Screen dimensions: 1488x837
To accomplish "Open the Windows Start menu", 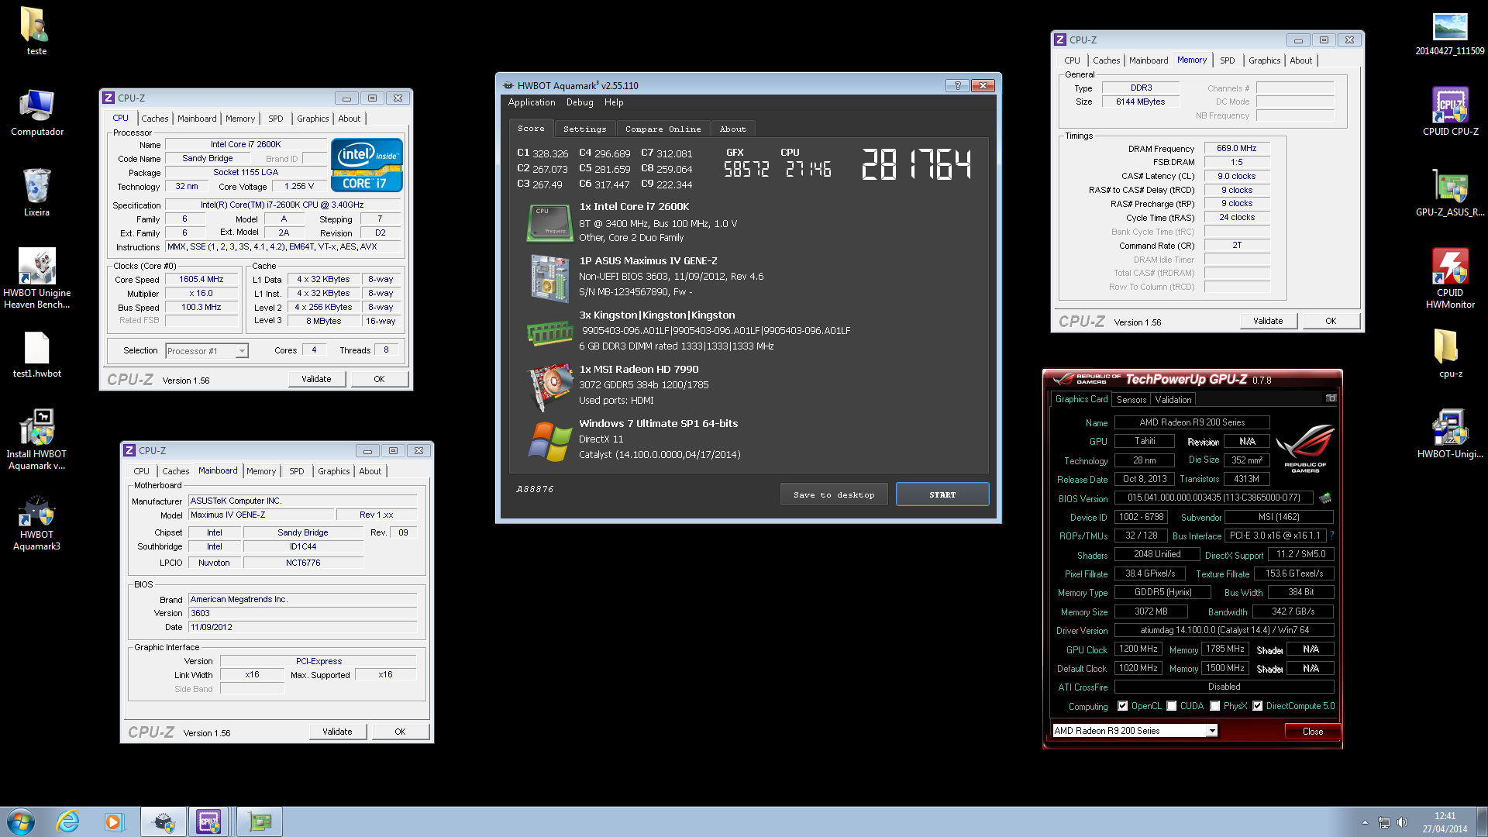I will click(x=21, y=821).
